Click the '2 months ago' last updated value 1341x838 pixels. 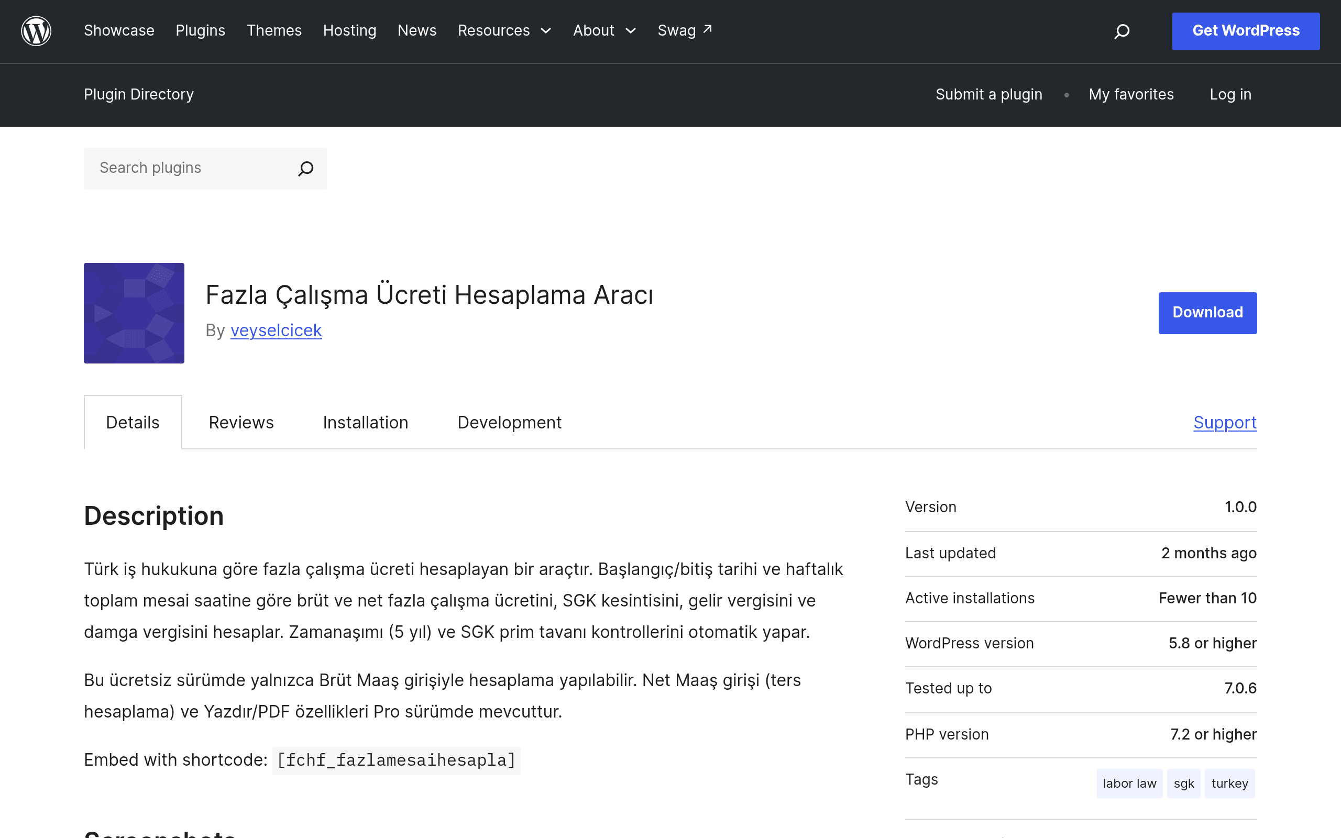1208,553
